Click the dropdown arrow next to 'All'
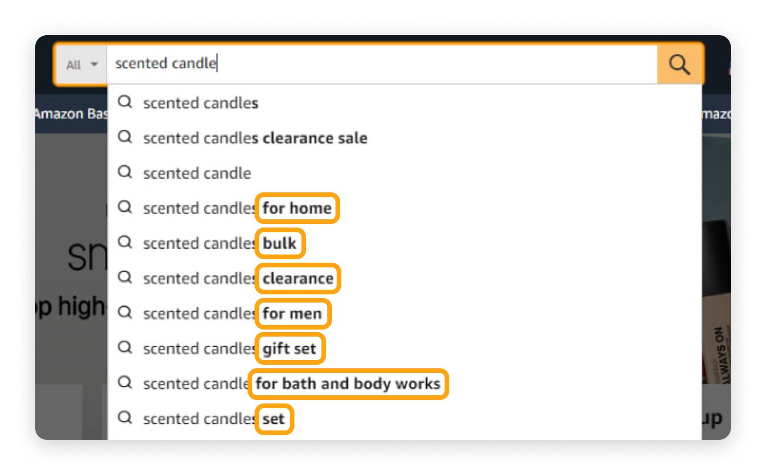Image resolution: width=766 pixels, height=475 pixels. (92, 65)
